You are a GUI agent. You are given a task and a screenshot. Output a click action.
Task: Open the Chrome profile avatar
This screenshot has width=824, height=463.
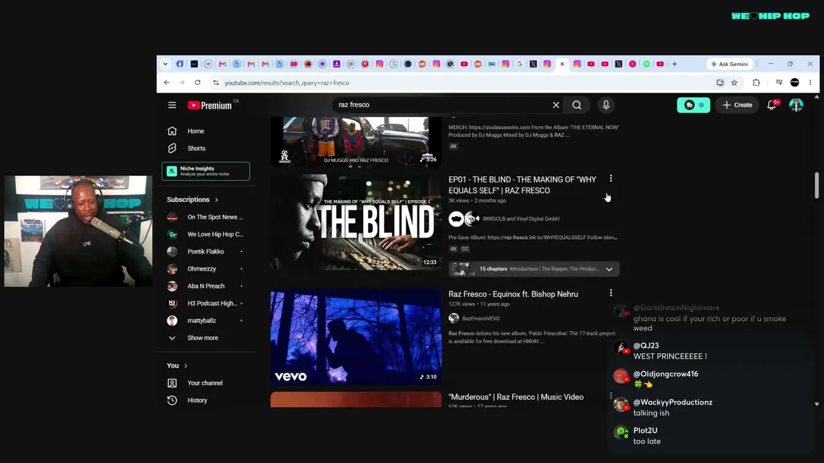(x=794, y=82)
